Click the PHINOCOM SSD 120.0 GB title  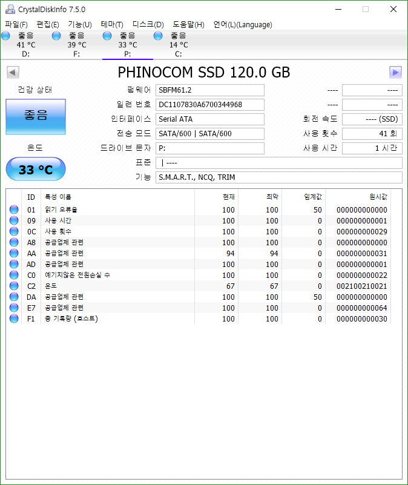204,73
